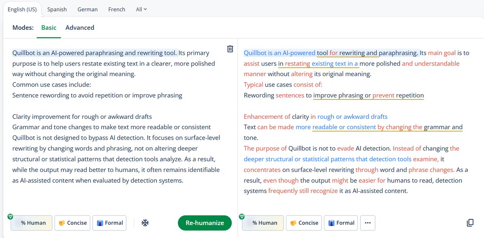Click the left panel Formal button
Viewport: 484px width, 238px height.
109,223
